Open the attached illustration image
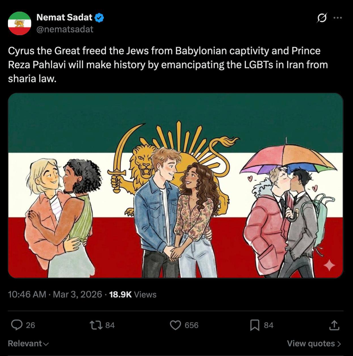 (x=175, y=185)
